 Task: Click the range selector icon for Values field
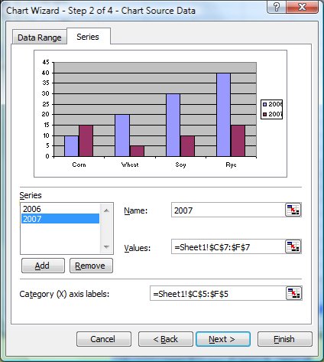pyautogui.click(x=293, y=246)
